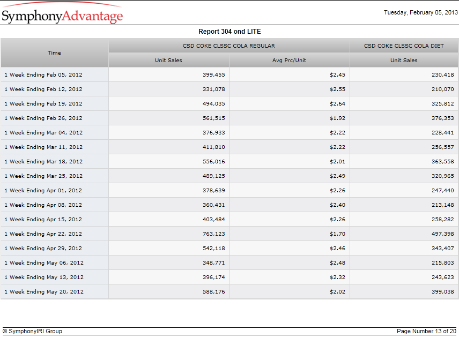459x338 pixels.
Task: Click the diet unit sales value 230,418
Action: point(442,75)
